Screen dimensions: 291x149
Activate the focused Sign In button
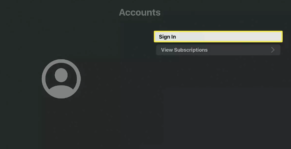(x=218, y=37)
